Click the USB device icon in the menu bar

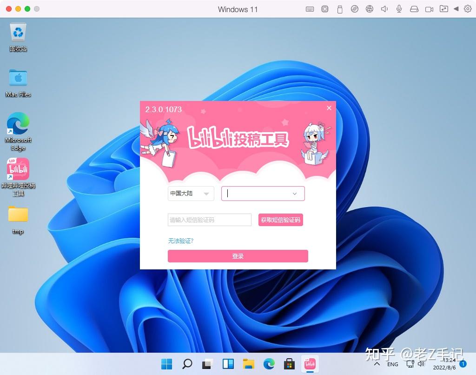340,9
